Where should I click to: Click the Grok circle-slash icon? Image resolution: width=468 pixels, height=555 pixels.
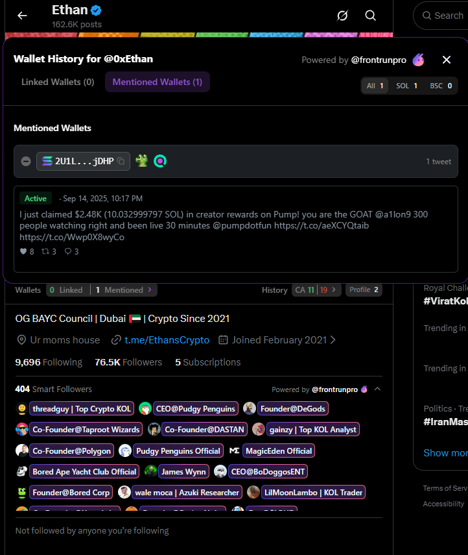pos(342,16)
